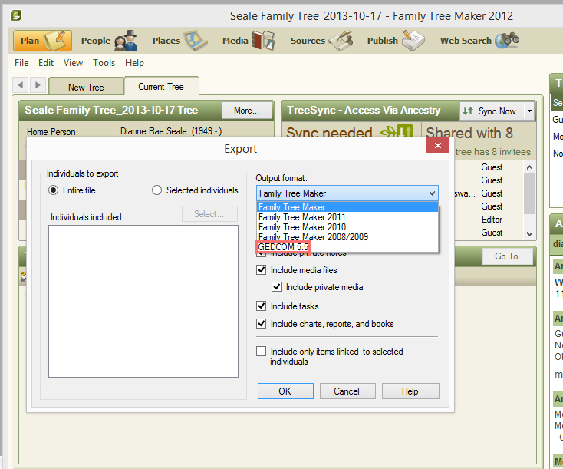Collapse the Output format combo box
563x469 pixels.
pos(433,193)
